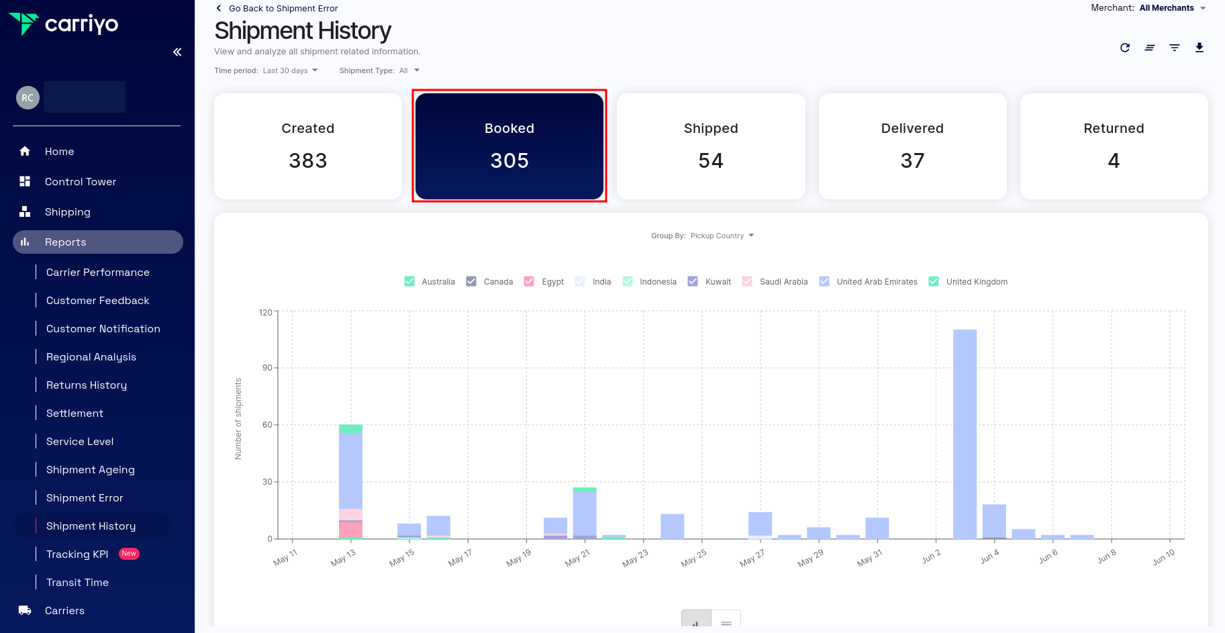Open the filter icon in the toolbar
The height and width of the screenshot is (633, 1225).
click(1175, 48)
